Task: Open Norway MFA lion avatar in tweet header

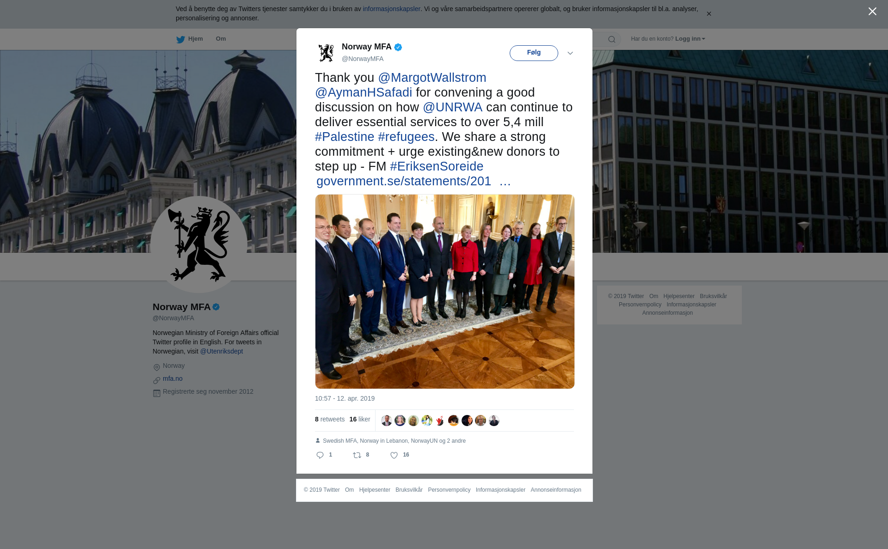Action: 326,53
